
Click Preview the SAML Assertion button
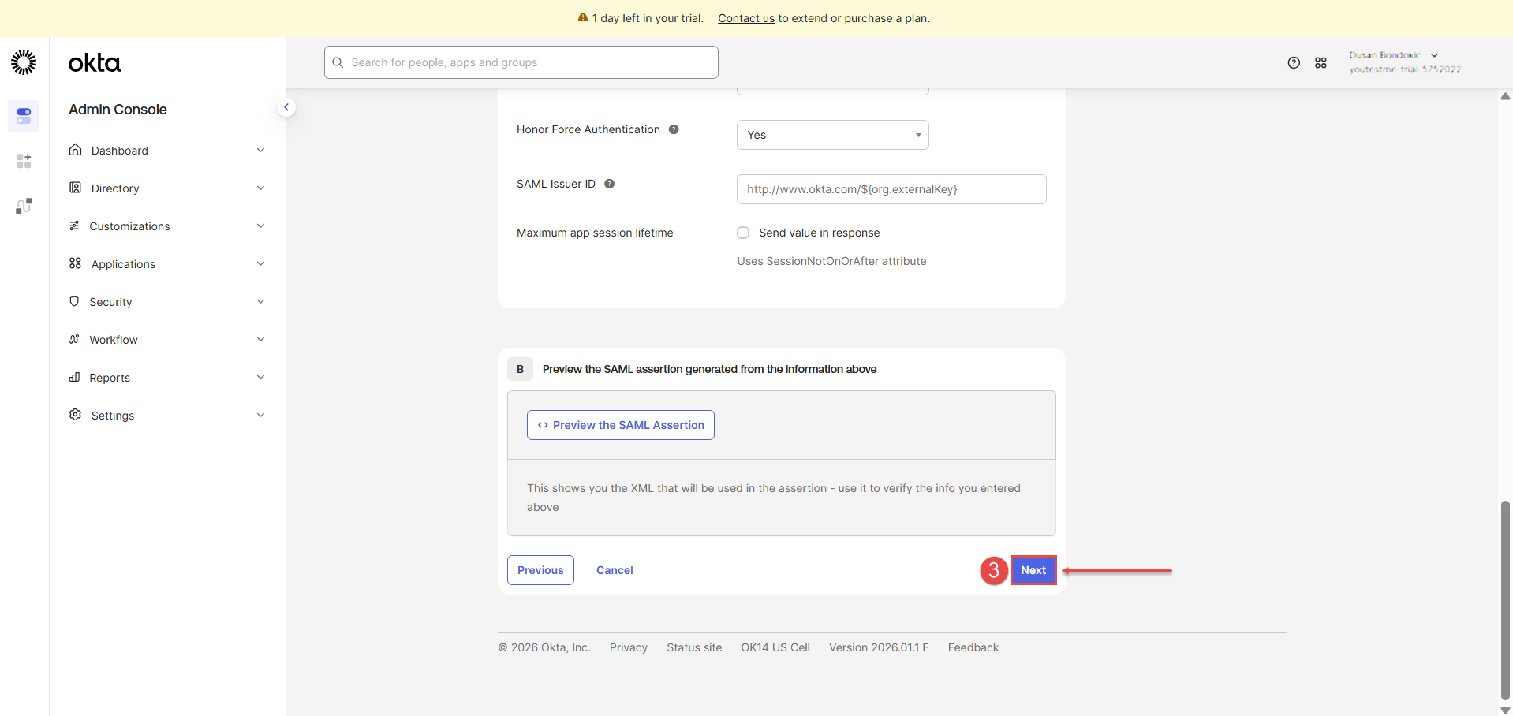tap(620, 425)
